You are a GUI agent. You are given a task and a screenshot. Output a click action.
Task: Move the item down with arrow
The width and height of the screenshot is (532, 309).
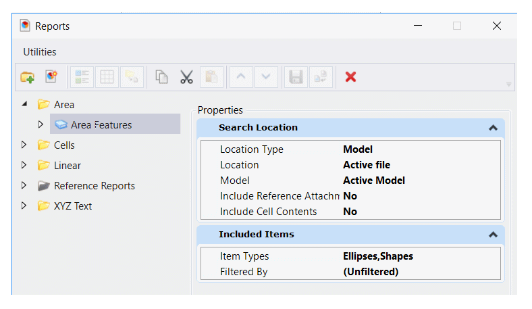(266, 77)
